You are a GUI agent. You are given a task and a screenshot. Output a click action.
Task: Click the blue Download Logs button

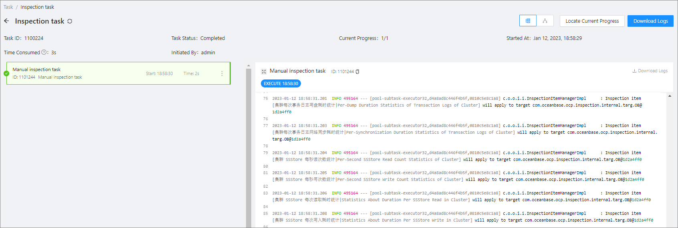(x=650, y=21)
